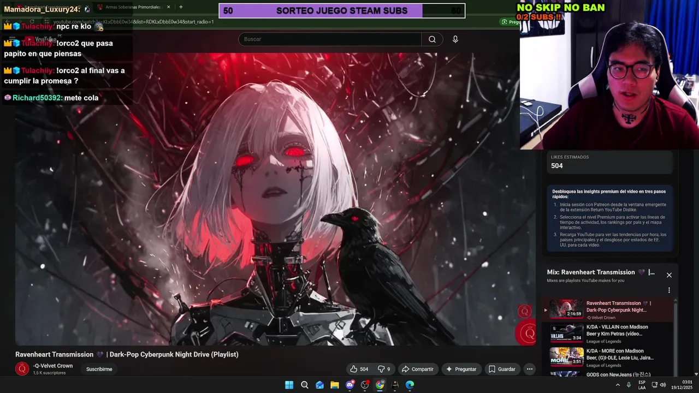
Task: Open the -Q-Velvet Crown channel avatar
Action: [x=22, y=369]
